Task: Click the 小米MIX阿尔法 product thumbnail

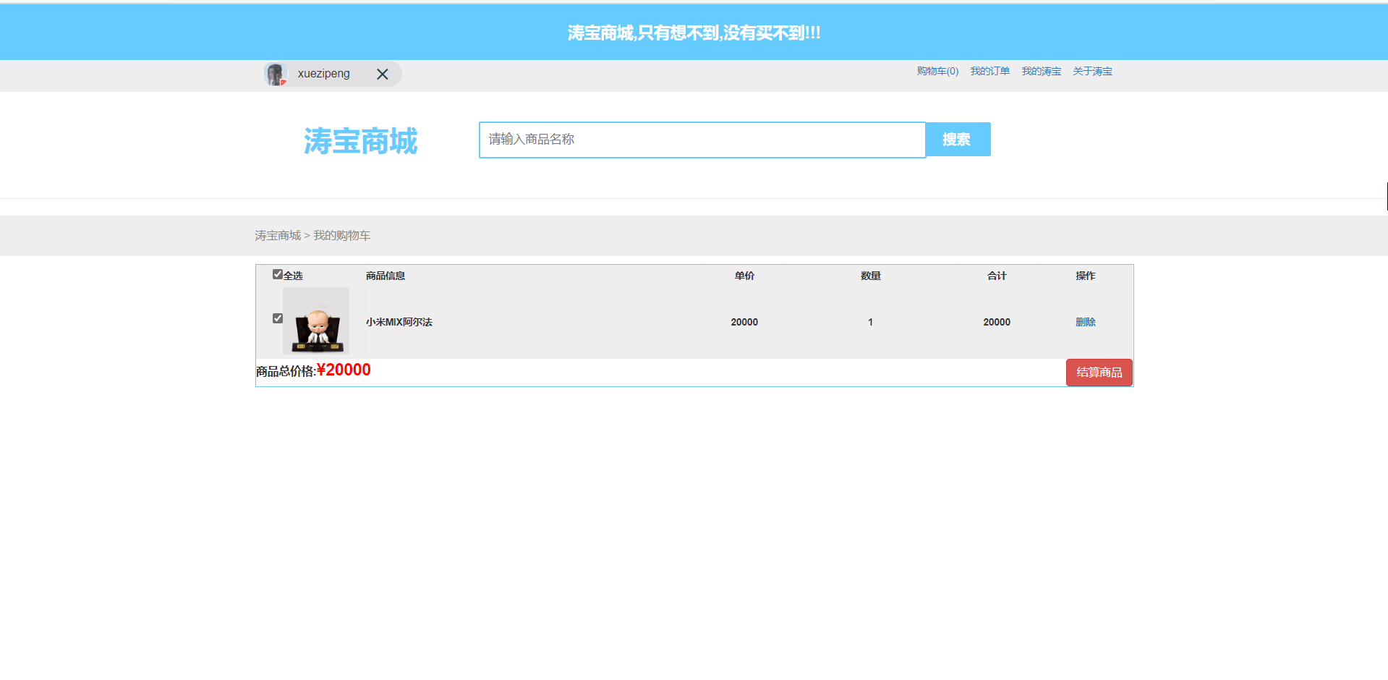Action: pyautogui.click(x=316, y=320)
